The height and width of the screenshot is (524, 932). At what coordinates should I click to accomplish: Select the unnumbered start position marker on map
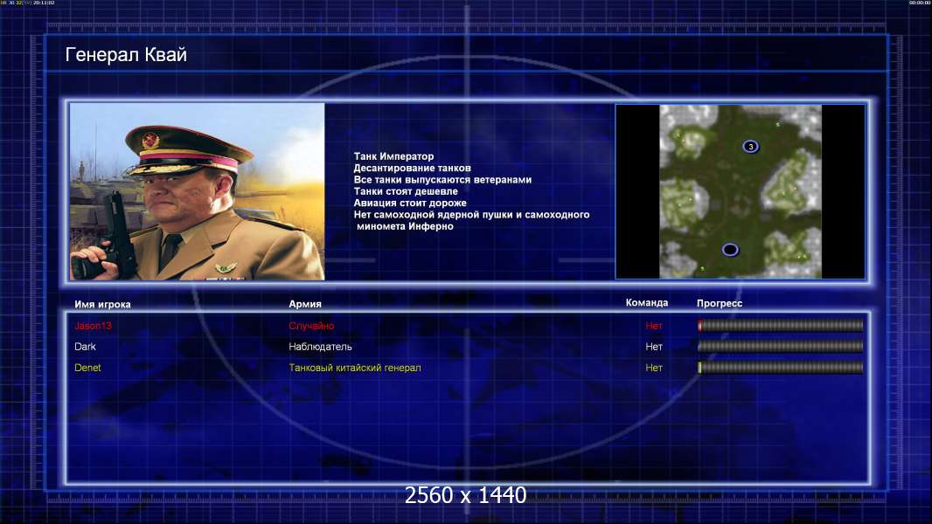coord(730,250)
